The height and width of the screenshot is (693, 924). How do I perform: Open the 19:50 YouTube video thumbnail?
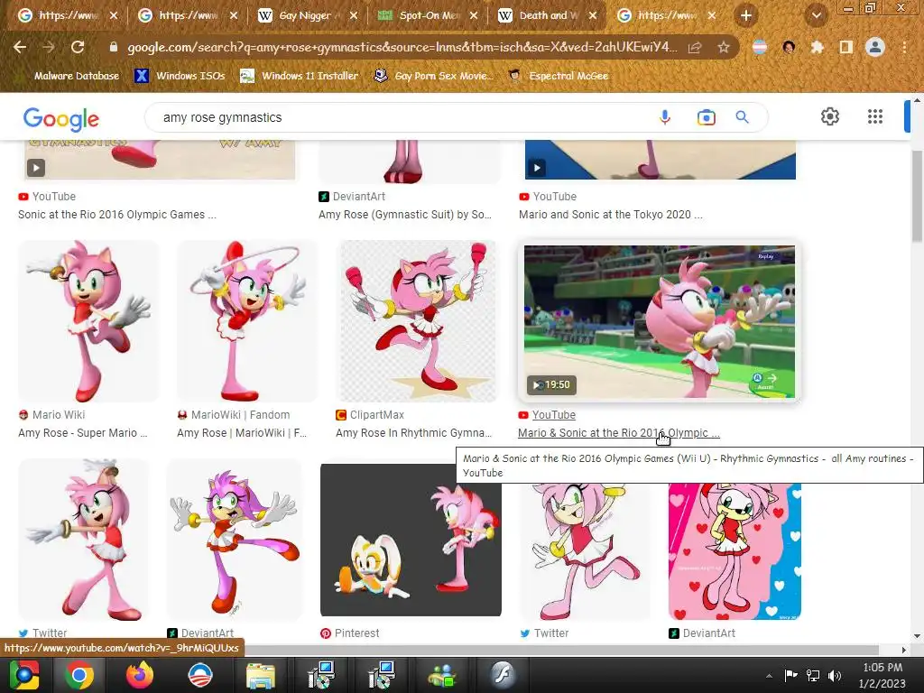click(660, 322)
